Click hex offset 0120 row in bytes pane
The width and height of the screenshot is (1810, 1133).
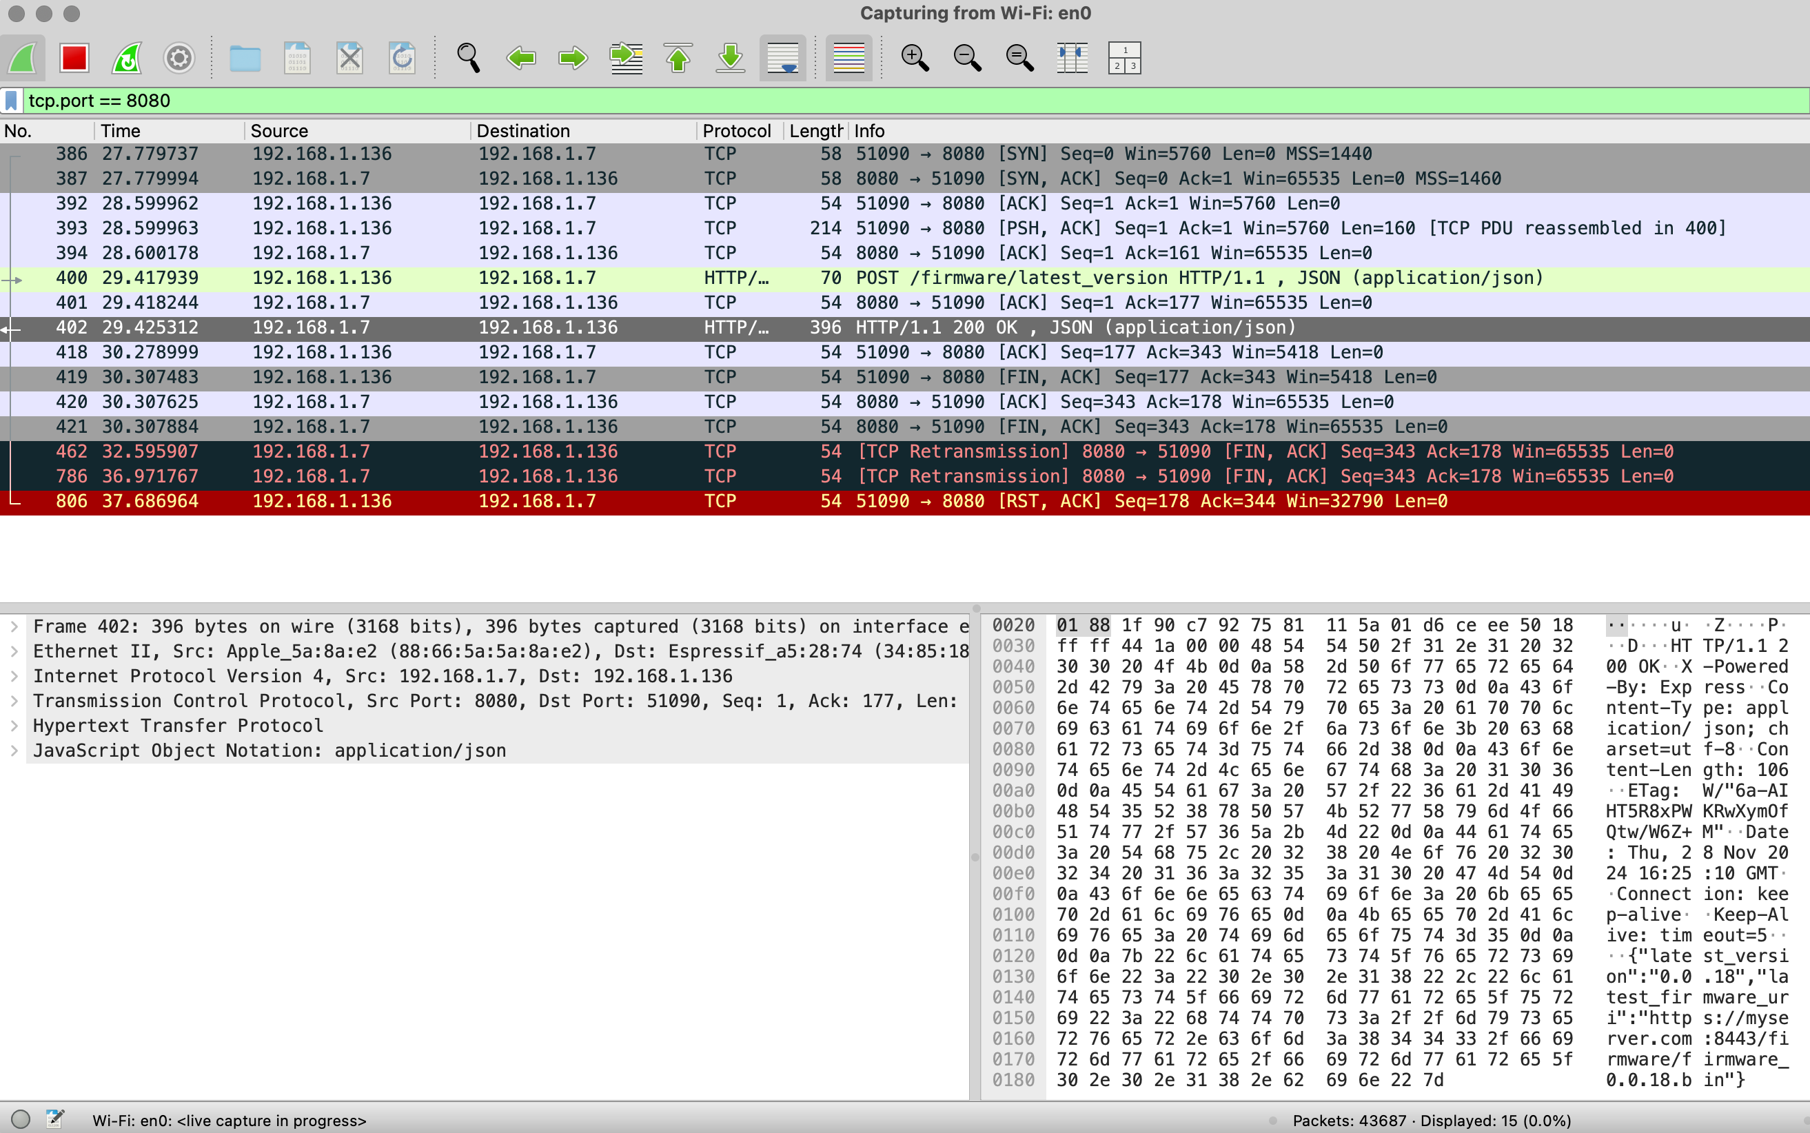coord(1013,956)
